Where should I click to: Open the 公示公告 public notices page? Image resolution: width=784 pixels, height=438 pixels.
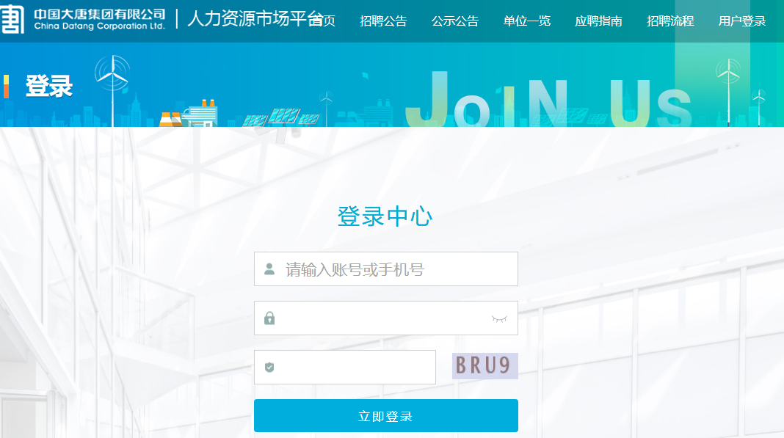(455, 21)
